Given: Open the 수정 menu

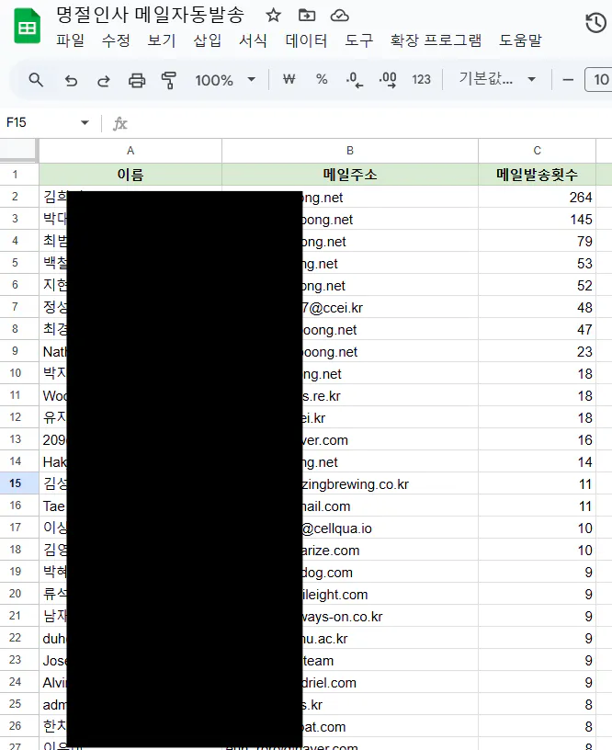Looking at the screenshot, I should tap(116, 40).
